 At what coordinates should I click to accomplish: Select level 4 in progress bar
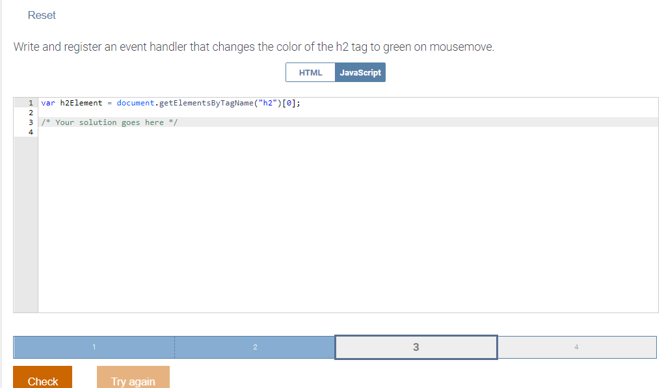577,347
